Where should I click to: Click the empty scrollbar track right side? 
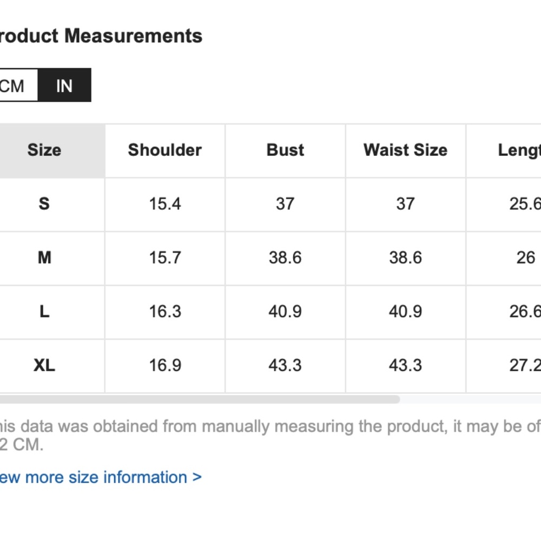tap(471, 400)
